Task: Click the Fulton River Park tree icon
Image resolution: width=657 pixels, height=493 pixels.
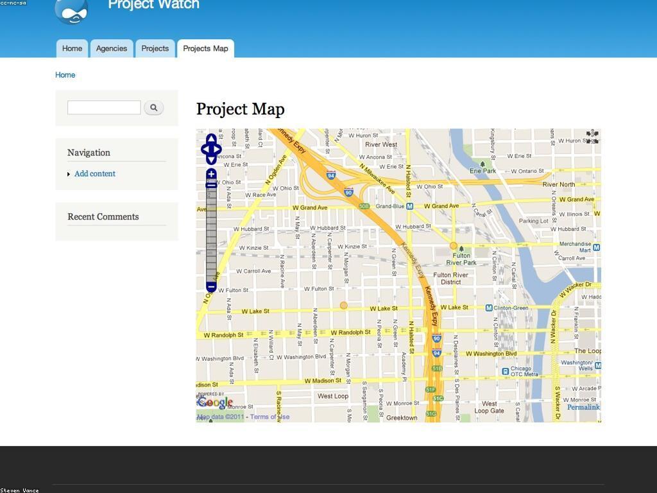Action: (x=461, y=248)
